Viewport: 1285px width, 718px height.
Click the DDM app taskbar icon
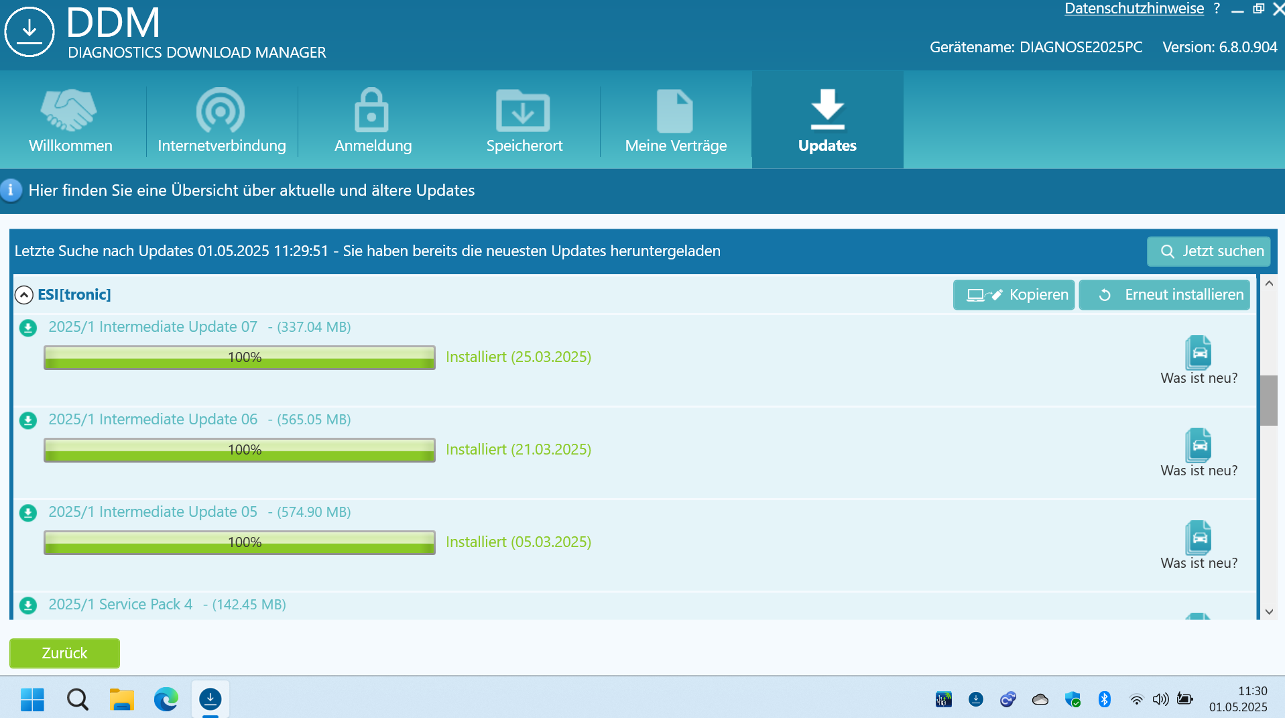point(210,700)
